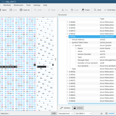Click the Paste clipboard icon
The height and width of the screenshot is (116, 116).
(x=83, y=10)
